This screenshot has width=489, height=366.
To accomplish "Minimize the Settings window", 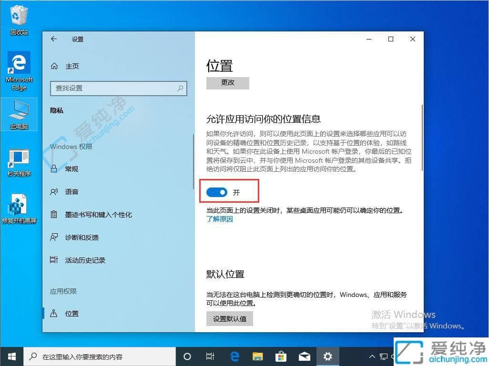I will pyautogui.click(x=369, y=39).
